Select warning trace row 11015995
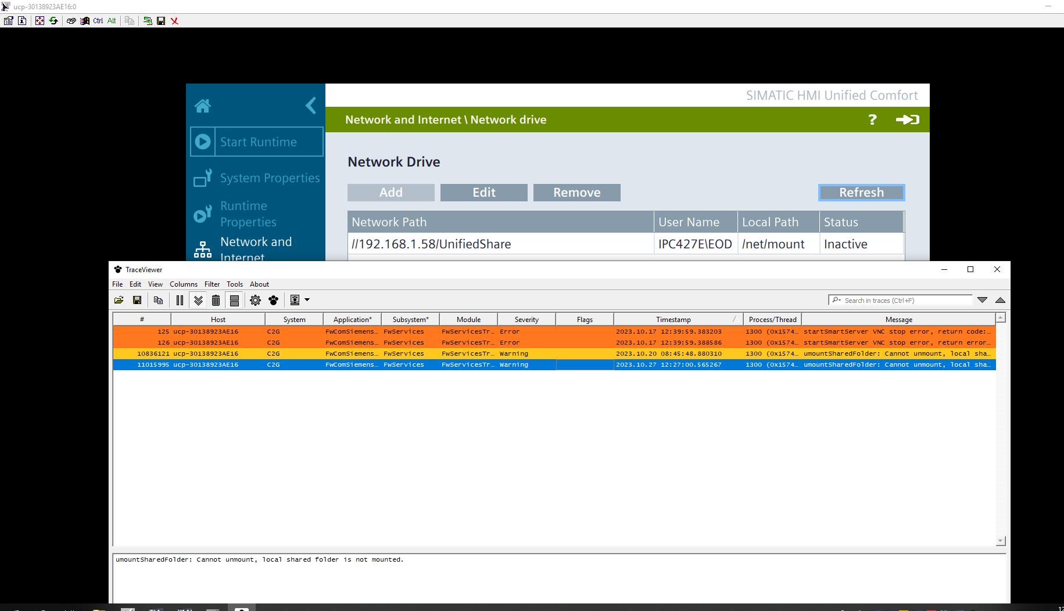The height and width of the screenshot is (611, 1064). 554,365
